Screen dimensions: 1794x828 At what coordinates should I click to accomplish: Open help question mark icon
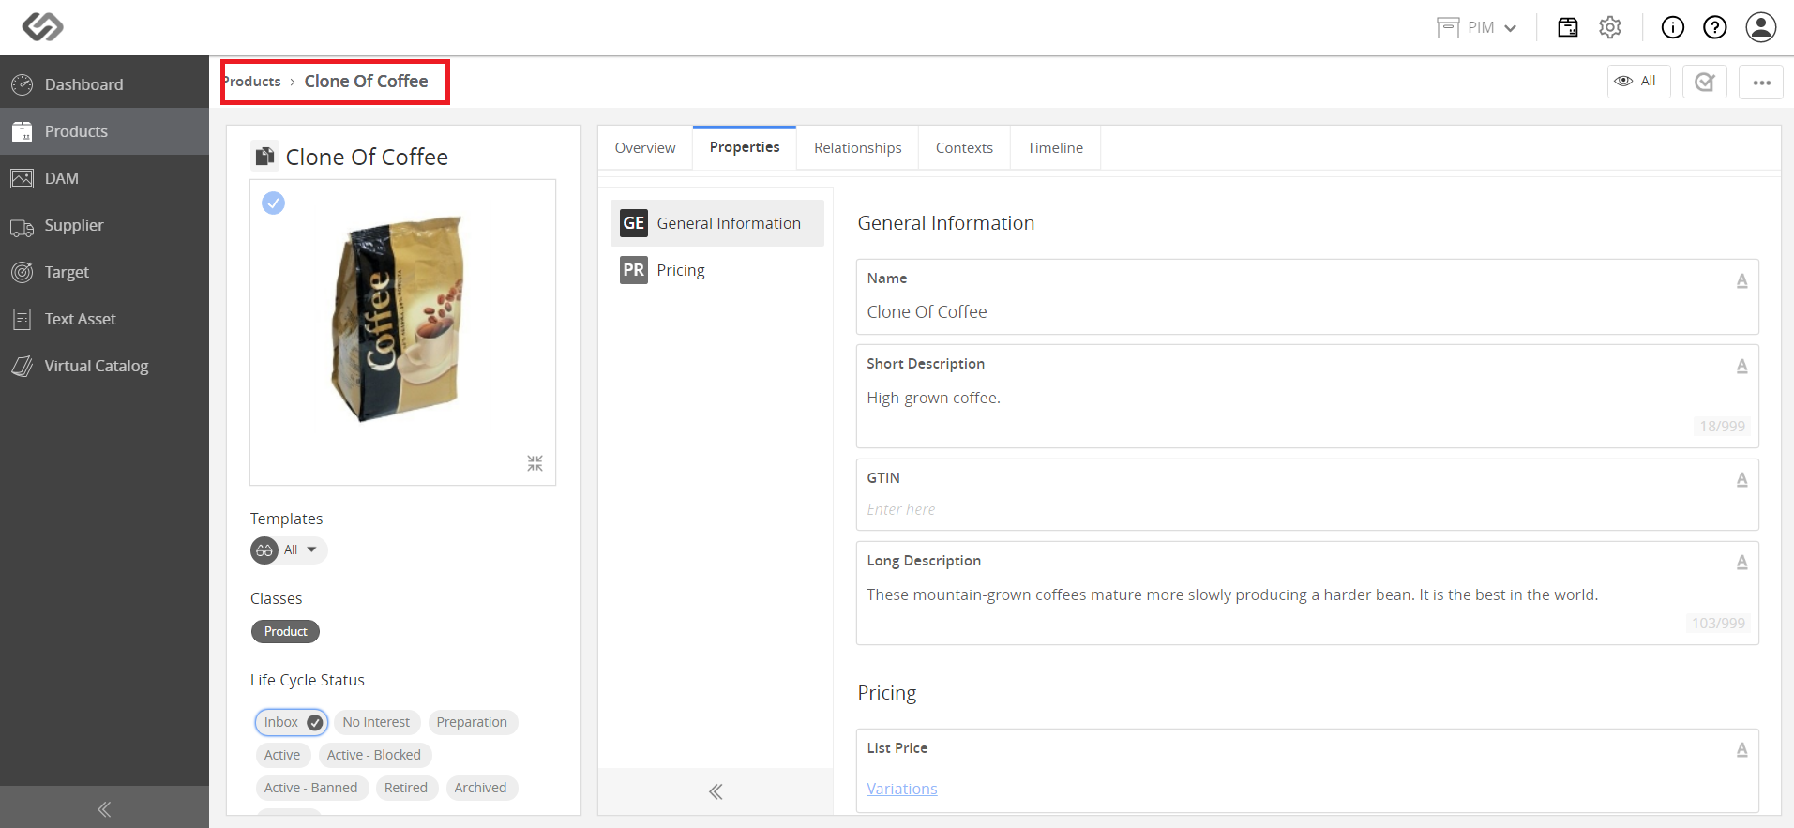tap(1715, 27)
